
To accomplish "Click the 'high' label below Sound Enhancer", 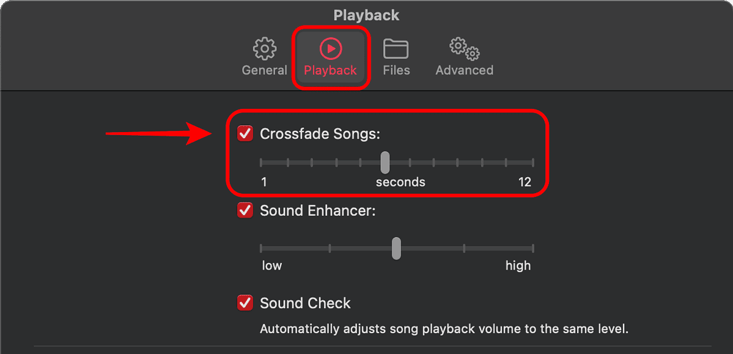I will pos(518,265).
